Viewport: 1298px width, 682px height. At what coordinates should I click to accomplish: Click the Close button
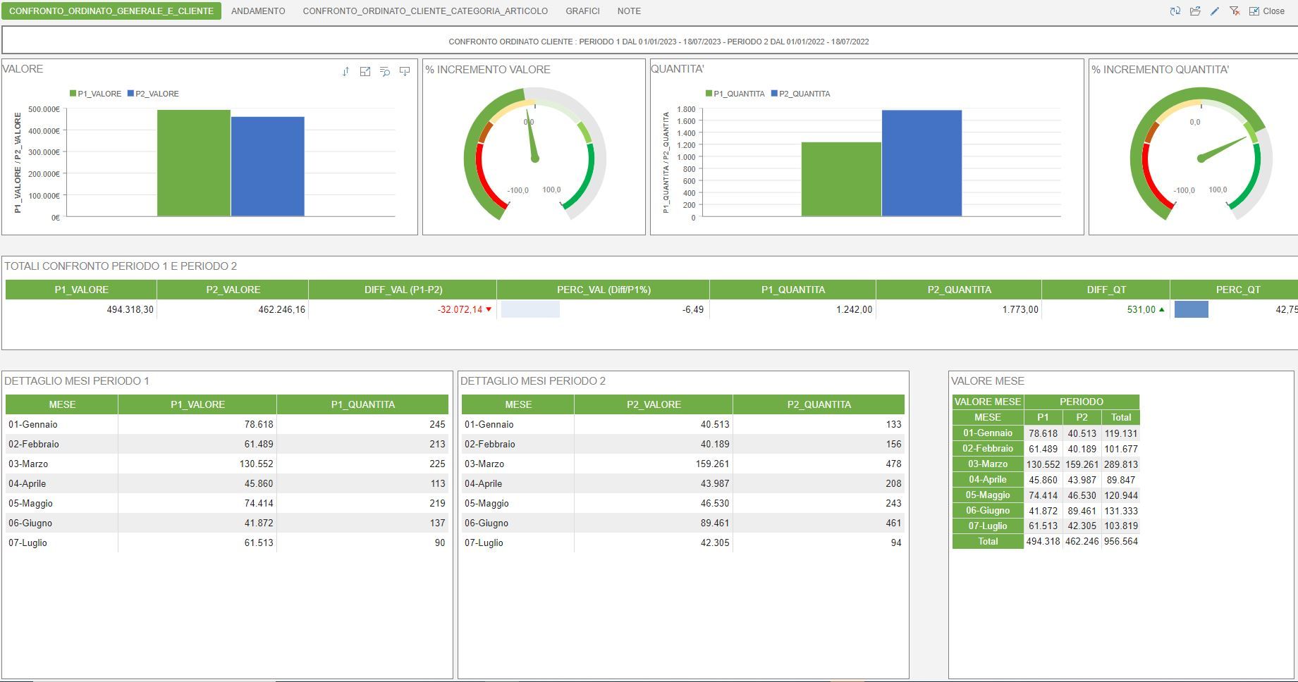tap(1267, 11)
